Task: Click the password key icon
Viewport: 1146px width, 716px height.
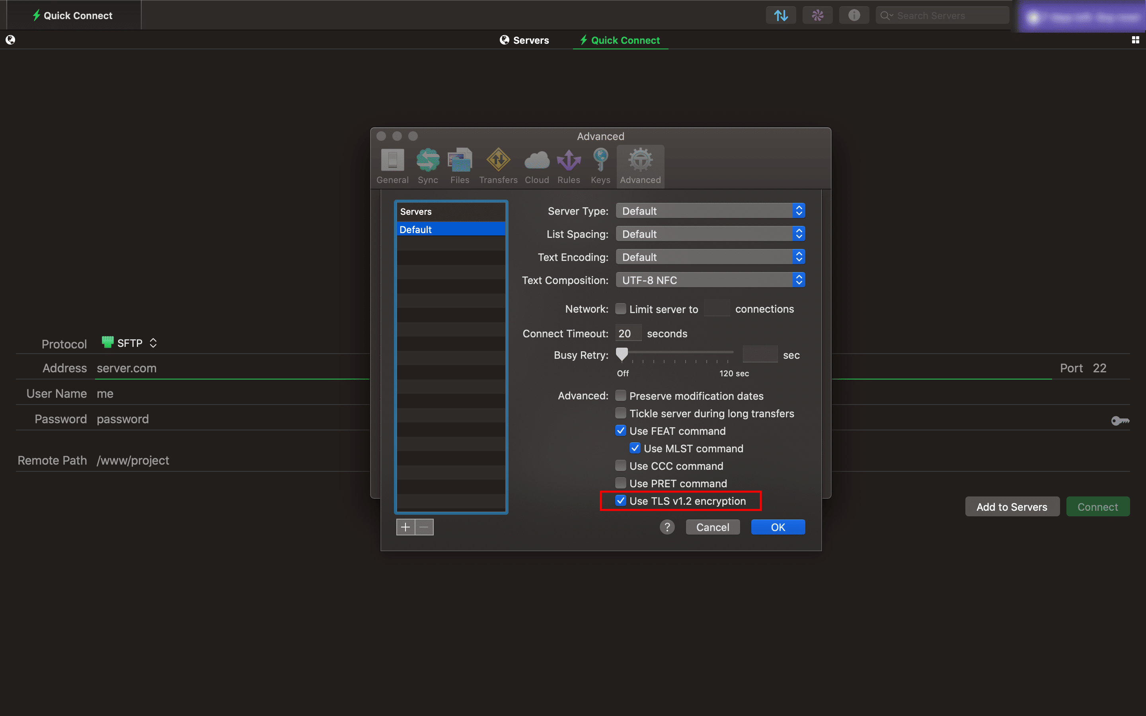Action: [1120, 420]
